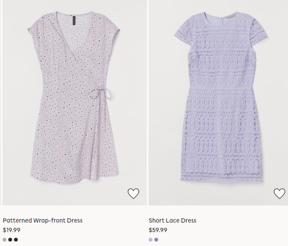Favorite the Short Lace Dress heart icon
This screenshot has height=246, width=288.
click(x=279, y=194)
